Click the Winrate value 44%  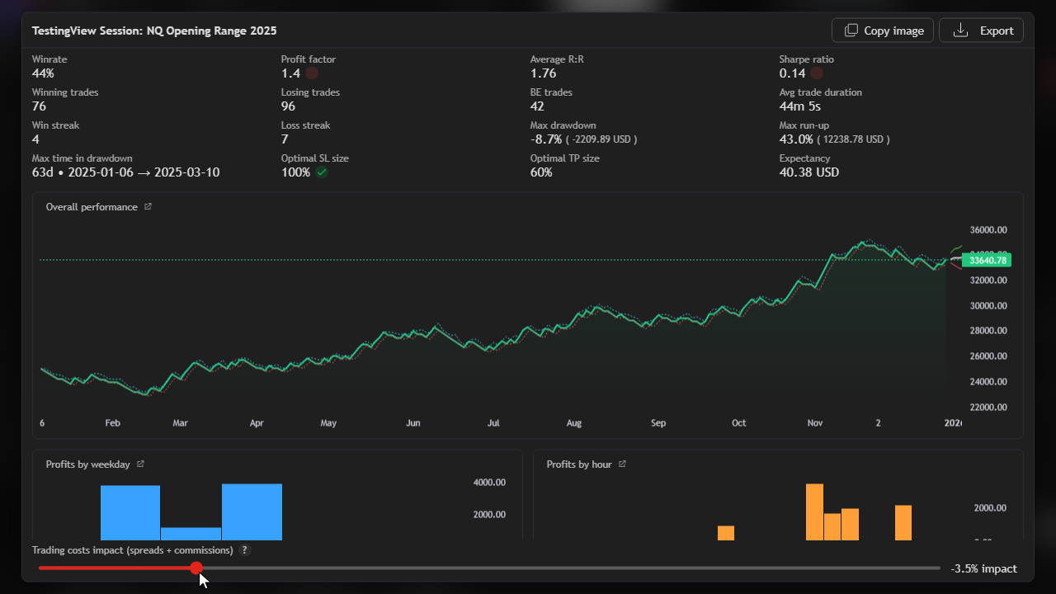tap(44, 73)
